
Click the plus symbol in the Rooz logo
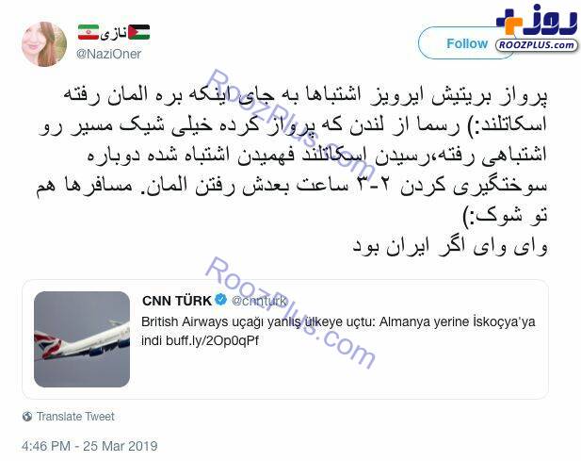click(509, 22)
